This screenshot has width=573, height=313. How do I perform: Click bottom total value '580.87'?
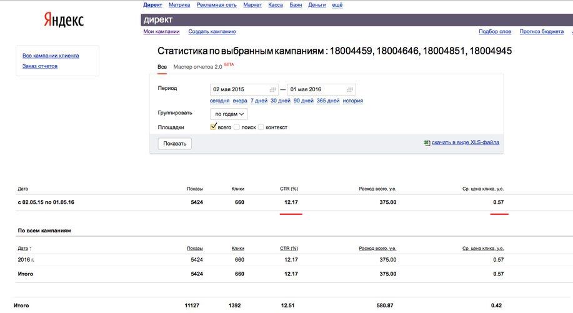pyautogui.click(x=385, y=306)
